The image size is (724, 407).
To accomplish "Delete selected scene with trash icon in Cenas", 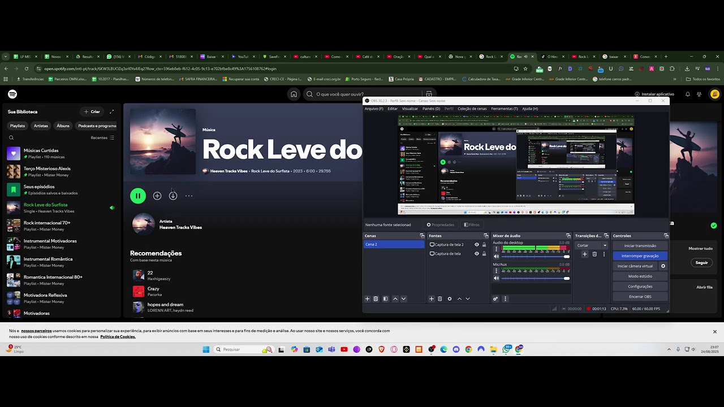I will 376,298.
